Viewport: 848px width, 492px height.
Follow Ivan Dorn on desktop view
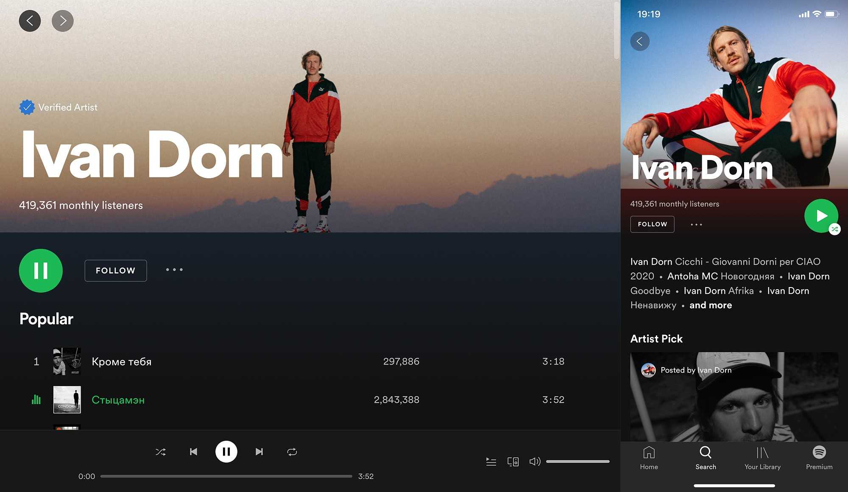115,271
